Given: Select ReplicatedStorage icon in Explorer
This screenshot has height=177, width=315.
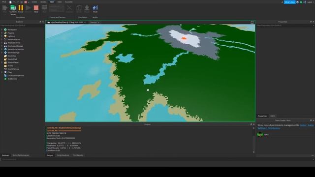Looking at the screenshot, I should (x=5, y=46).
